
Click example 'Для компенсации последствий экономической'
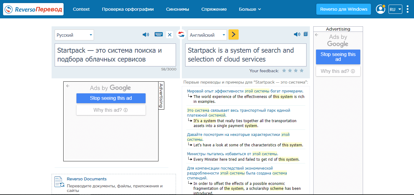click(237, 173)
